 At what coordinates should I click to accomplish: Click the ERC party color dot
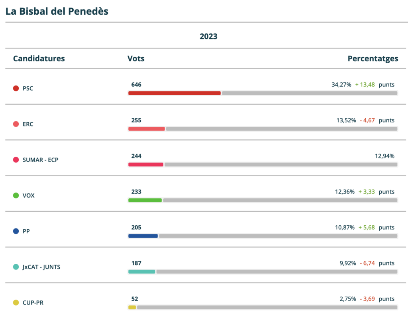16,124
